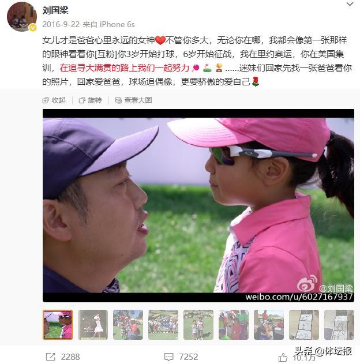This screenshot has height=364, width=360.
Task: Select the fourth group photo thumbnail
Action: pyautogui.click(x=163, y=325)
